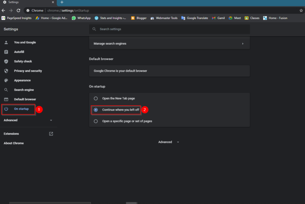
Task: Go to Privacy and security settings
Action: click(x=27, y=71)
